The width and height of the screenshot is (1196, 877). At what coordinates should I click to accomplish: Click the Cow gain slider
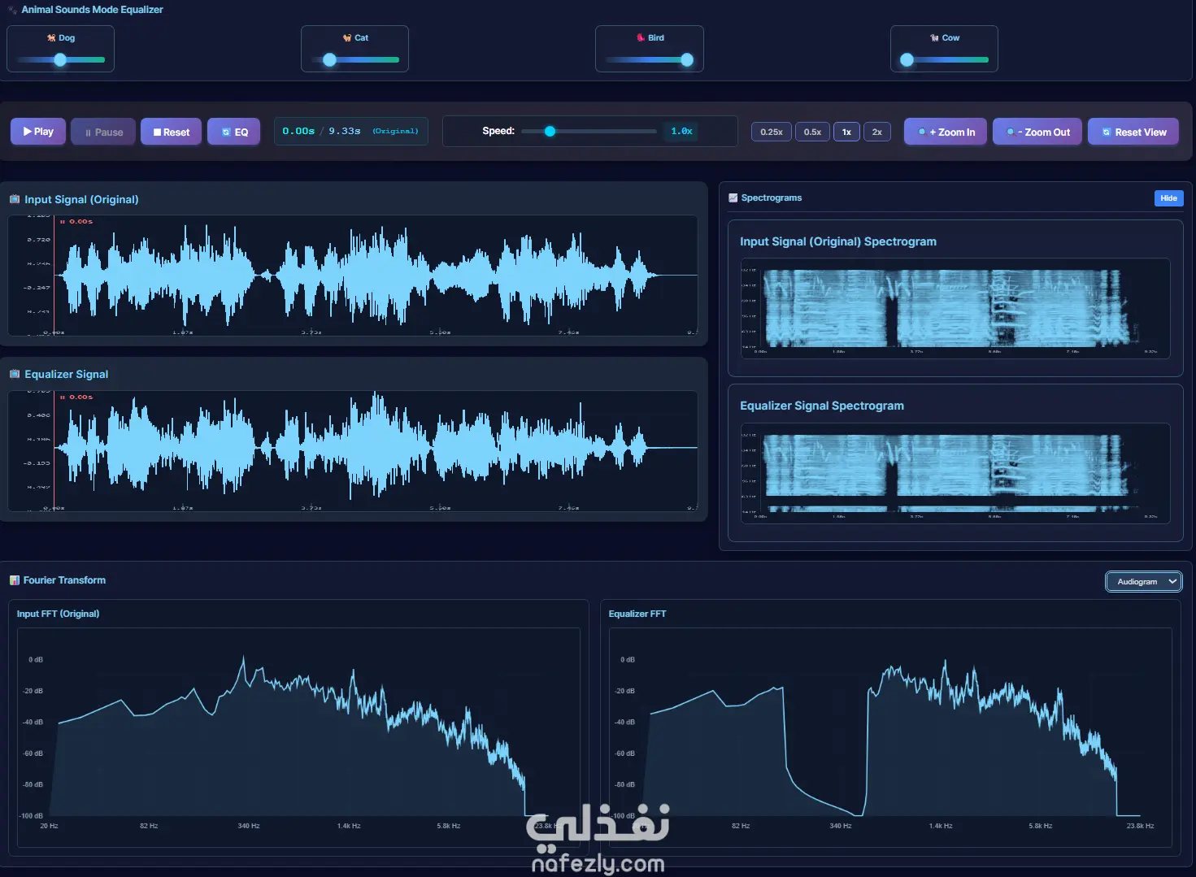944,59
